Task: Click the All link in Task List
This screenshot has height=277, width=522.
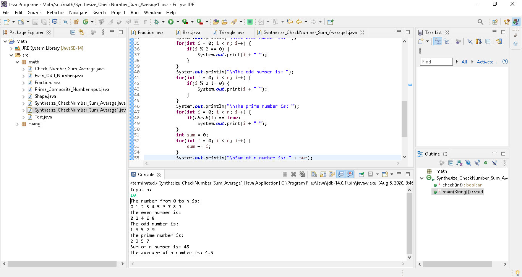Action: pyautogui.click(x=464, y=62)
